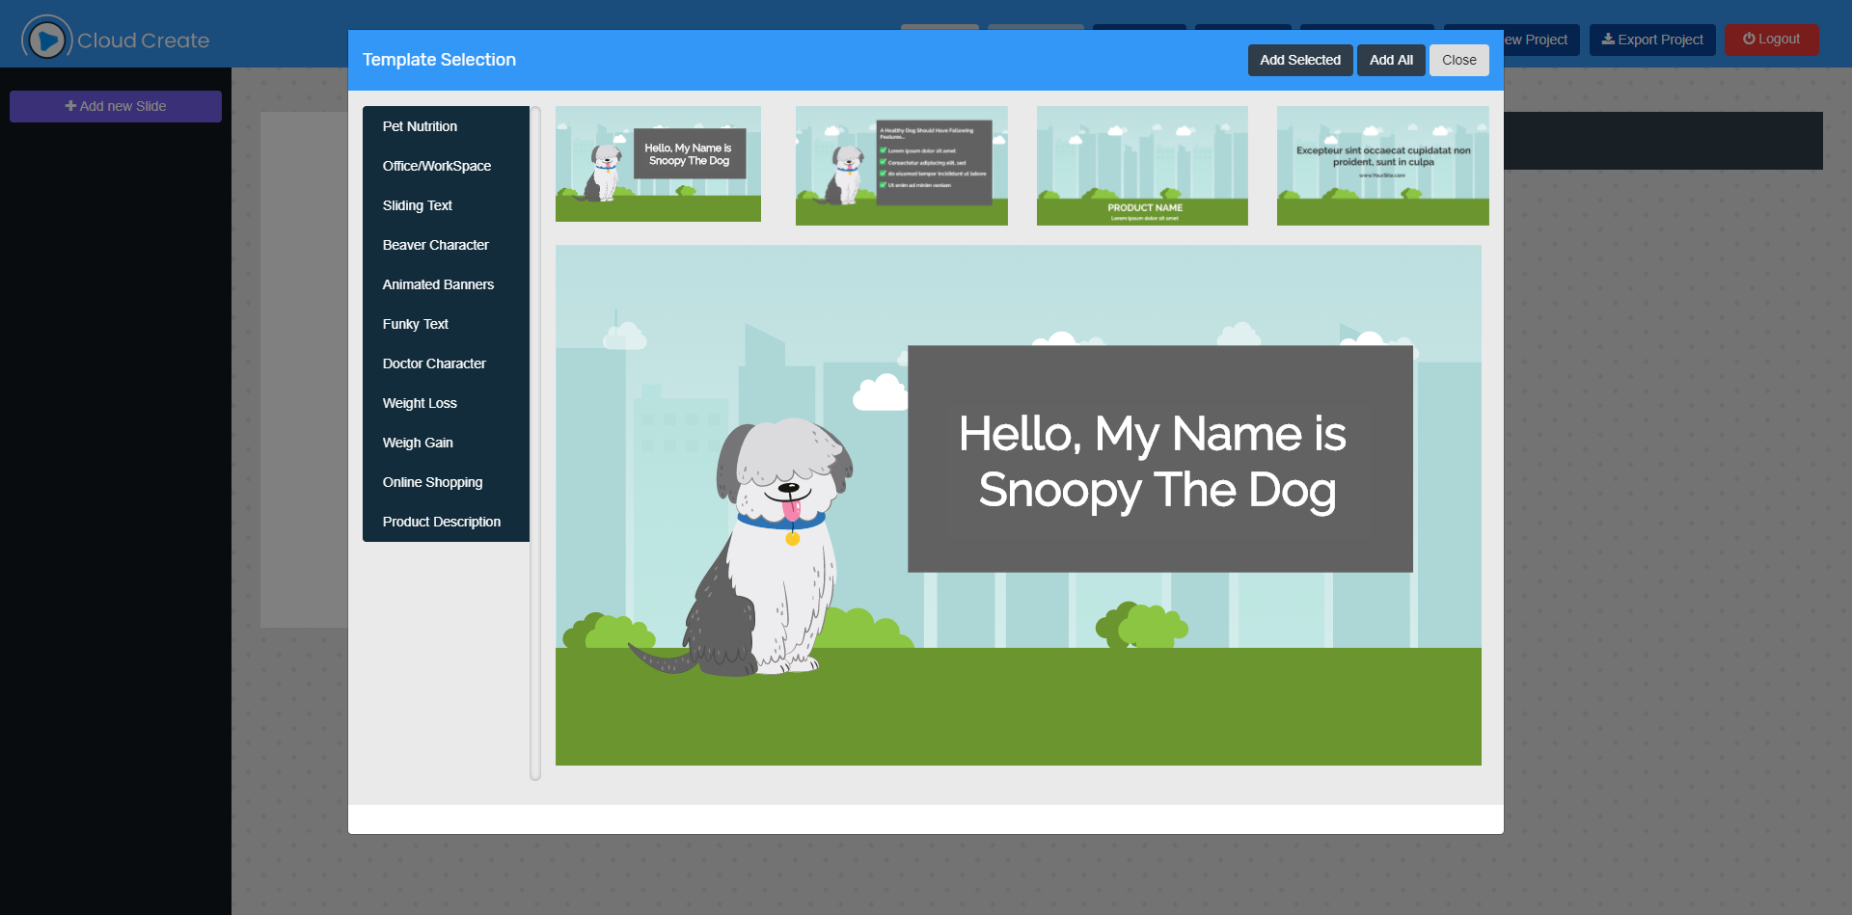
Task: Select the dog checklist features thumbnail
Action: tap(901, 166)
